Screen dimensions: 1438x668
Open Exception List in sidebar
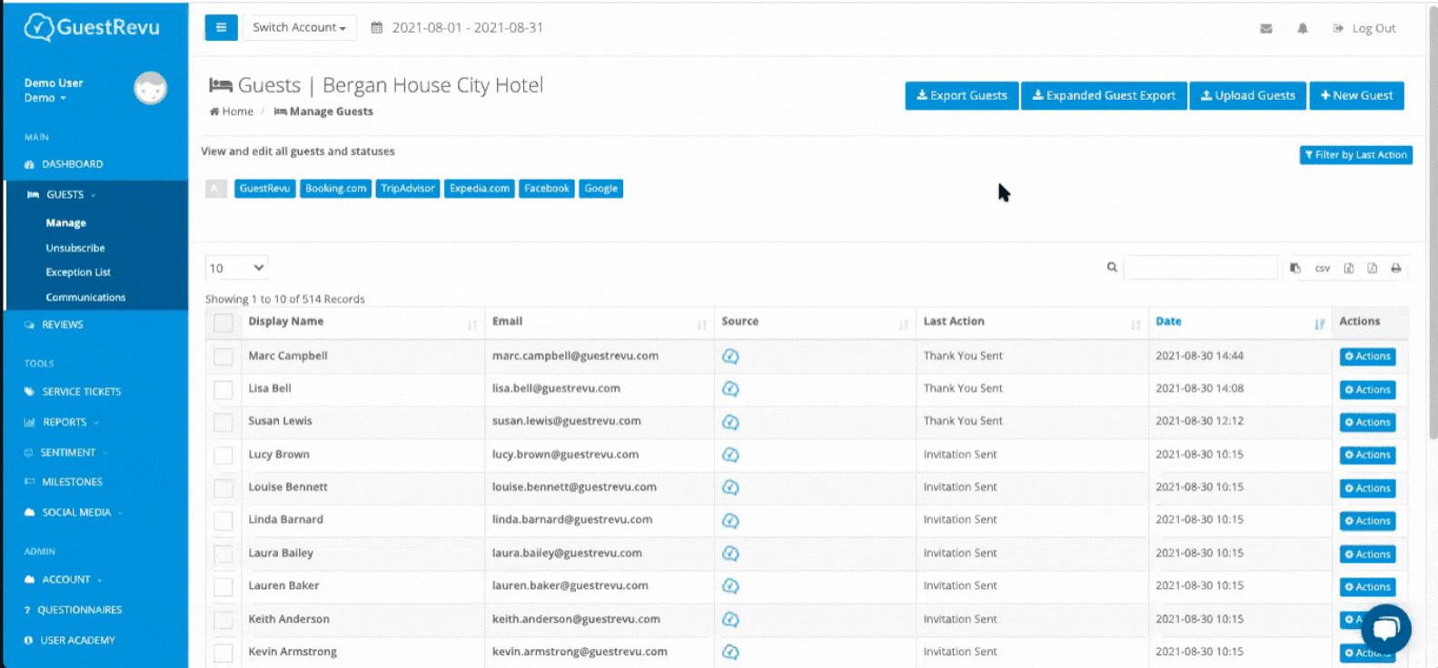pyautogui.click(x=78, y=272)
